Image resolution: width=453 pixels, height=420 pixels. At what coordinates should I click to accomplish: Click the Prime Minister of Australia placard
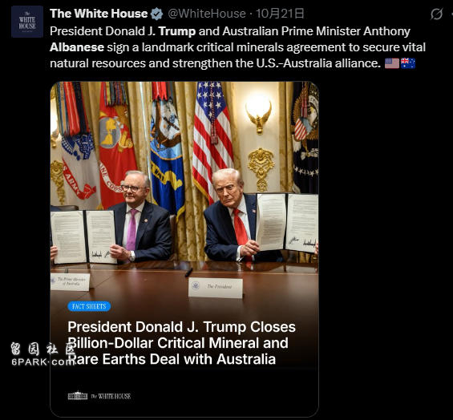(70, 281)
